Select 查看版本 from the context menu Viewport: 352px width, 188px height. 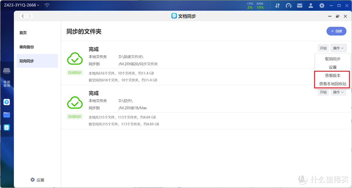332,75
